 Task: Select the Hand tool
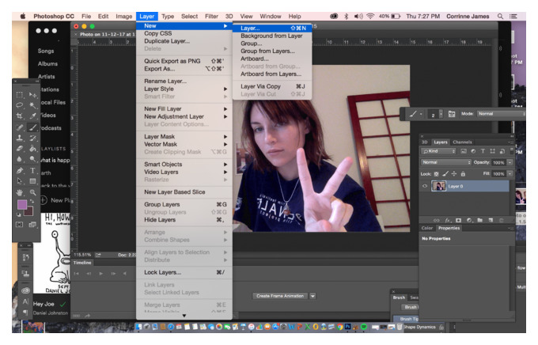pos(20,192)
